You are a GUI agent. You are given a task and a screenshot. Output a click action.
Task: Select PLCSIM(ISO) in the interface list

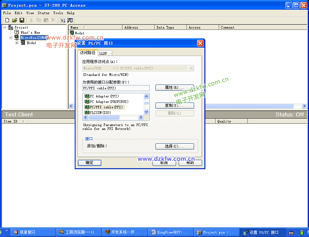[x=100, y=113]
